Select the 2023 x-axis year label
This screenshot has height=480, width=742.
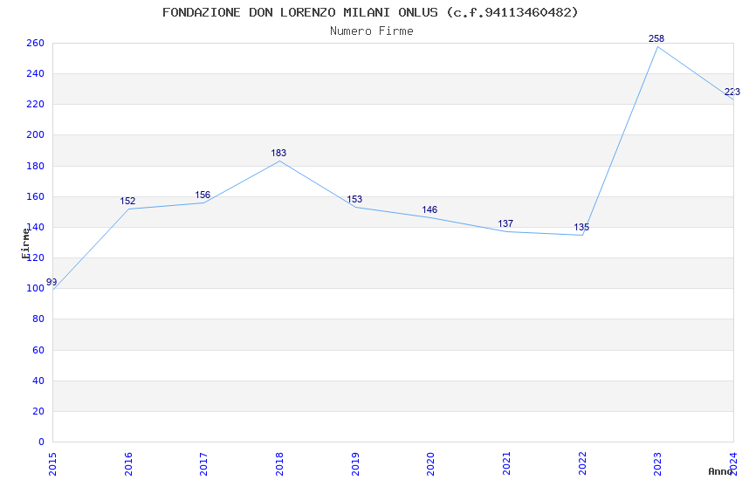[657, 463]
